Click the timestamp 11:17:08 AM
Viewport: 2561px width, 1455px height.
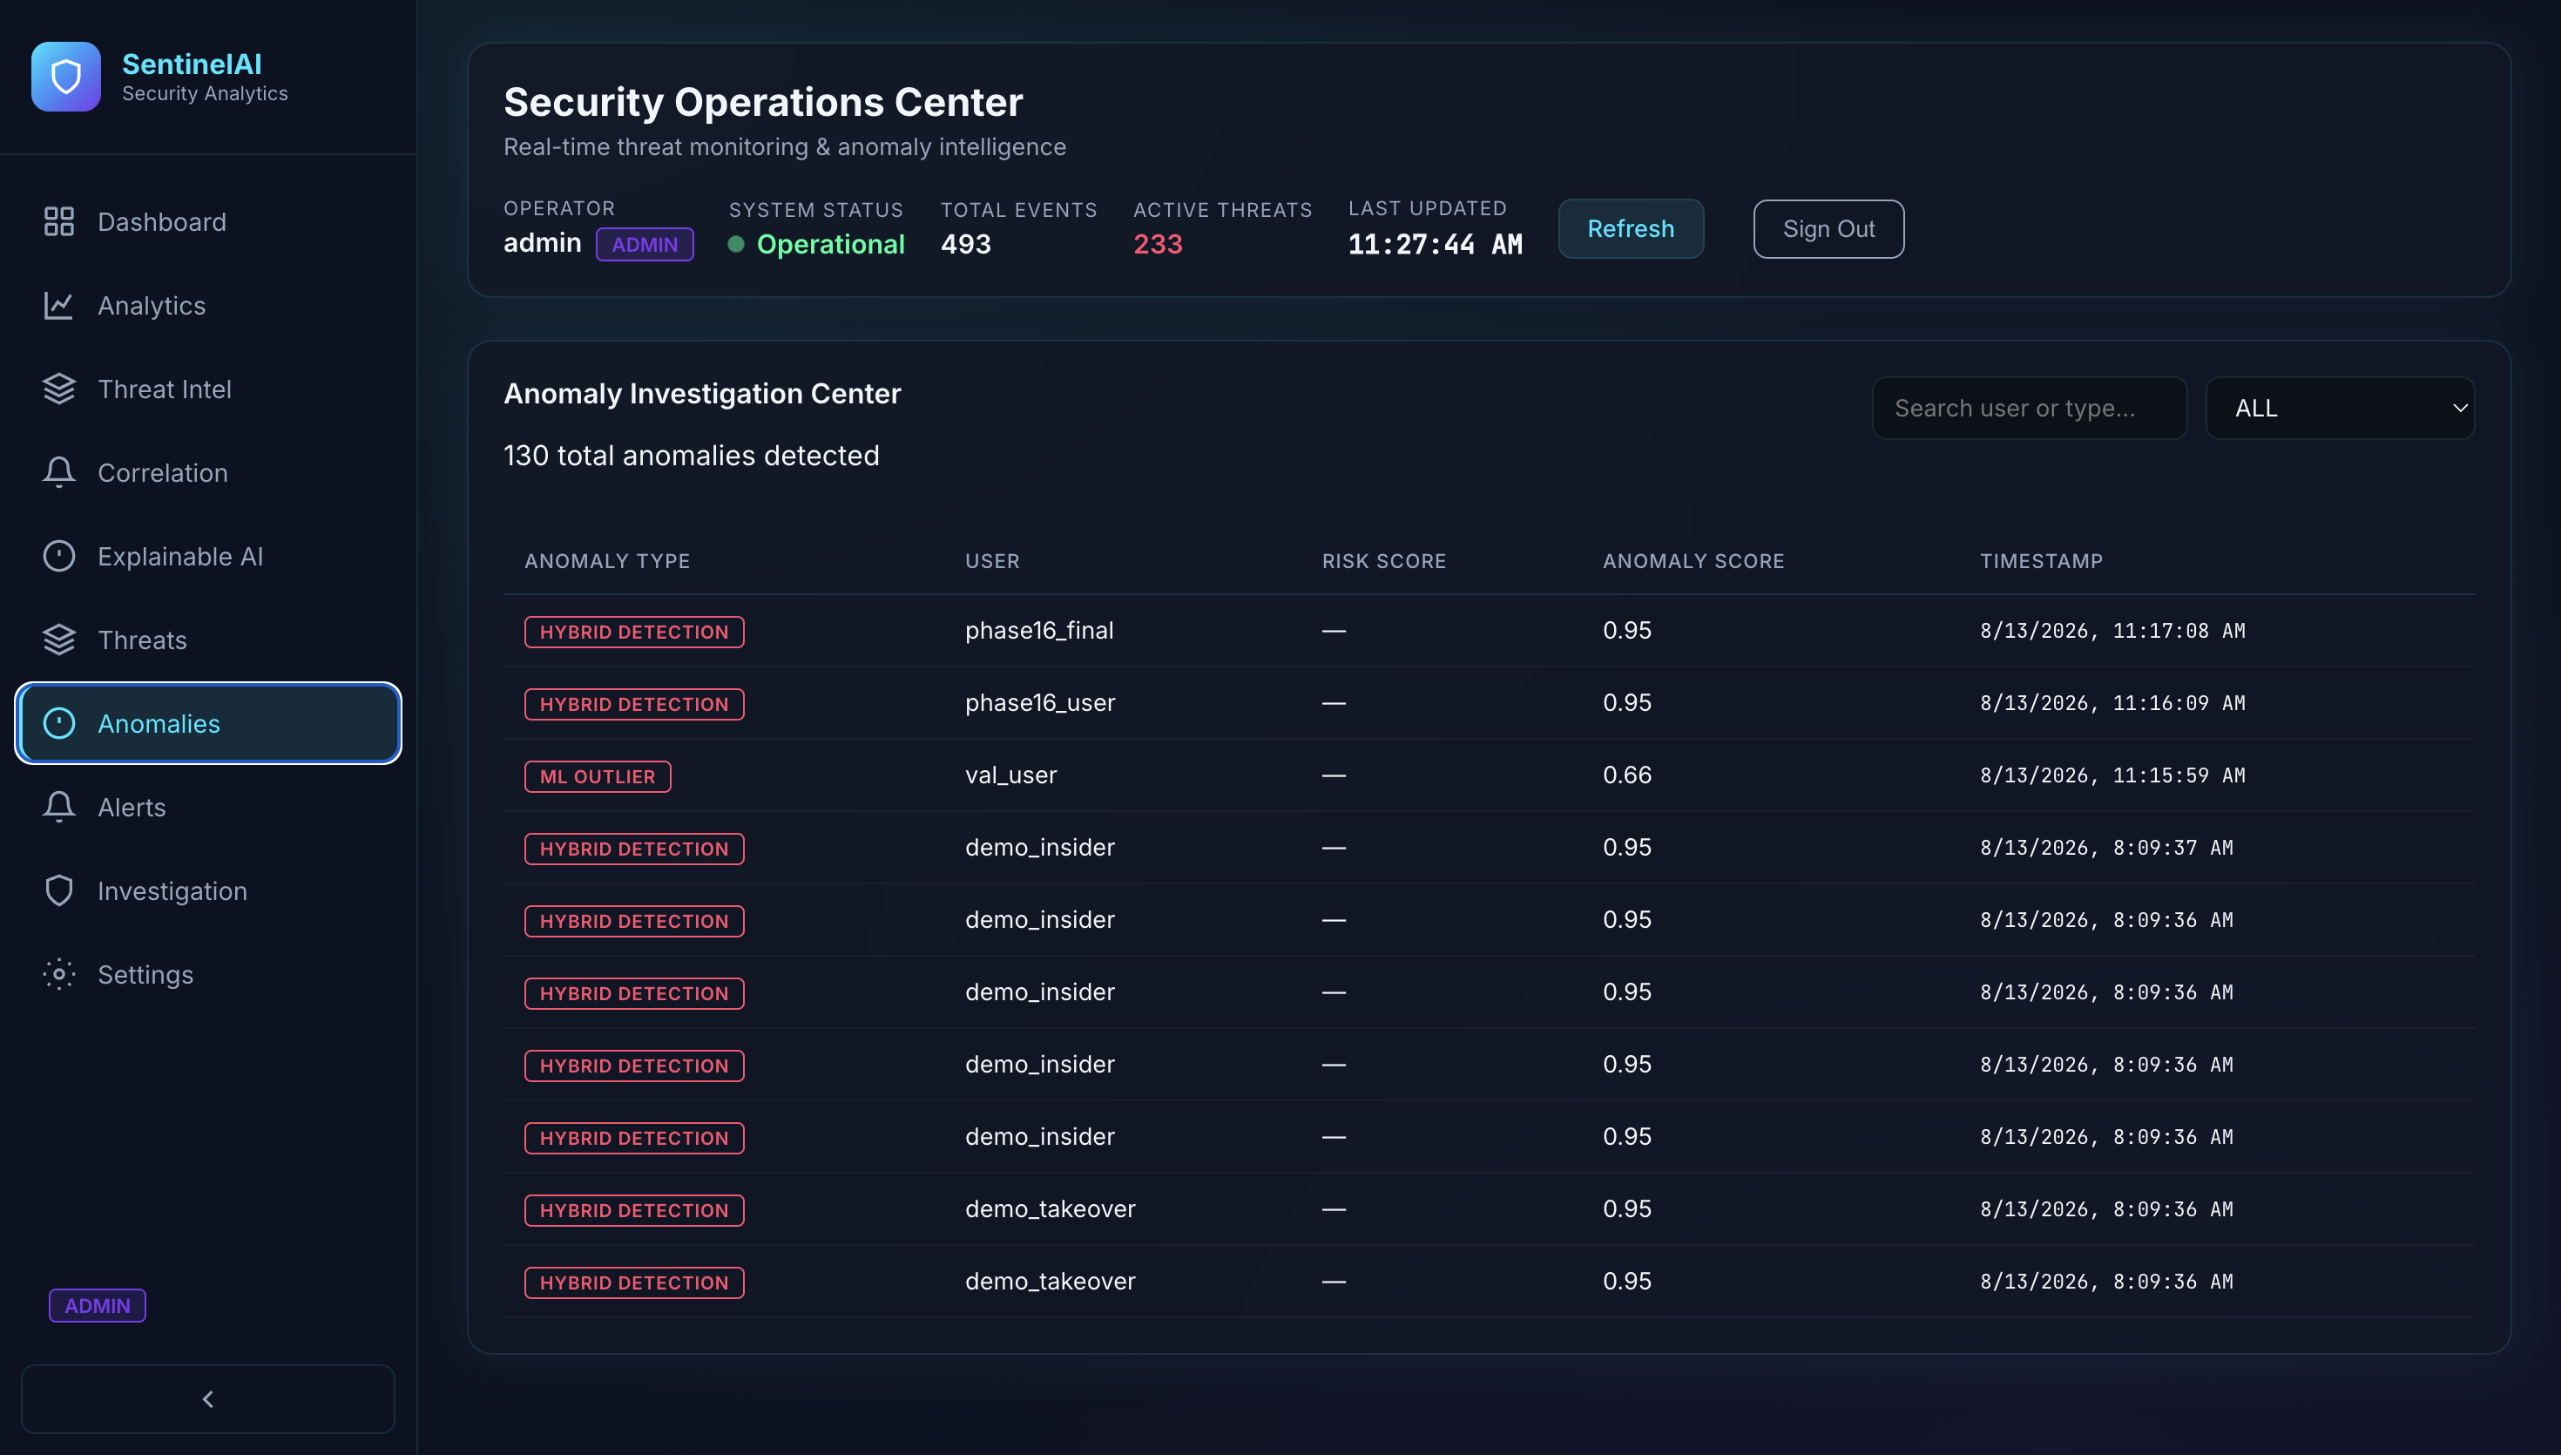[x=2112, y=631]
